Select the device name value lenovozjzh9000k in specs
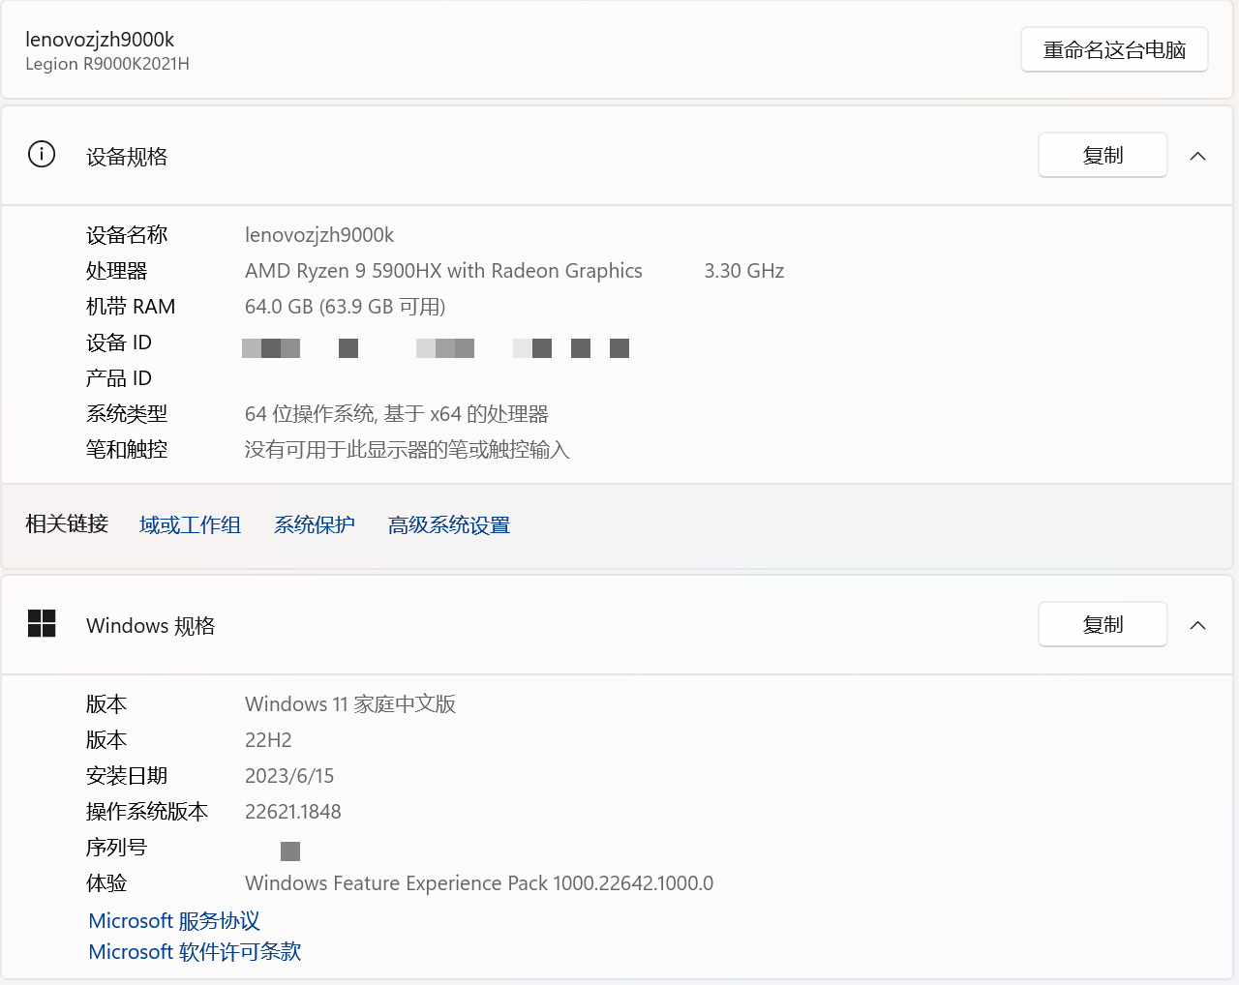This screenshot has height=985, width=1239. pyautogui.click(x=319, y=235)
